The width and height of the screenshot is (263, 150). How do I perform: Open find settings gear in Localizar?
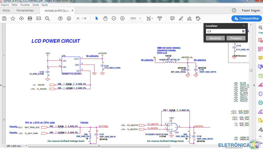[243, 31]
